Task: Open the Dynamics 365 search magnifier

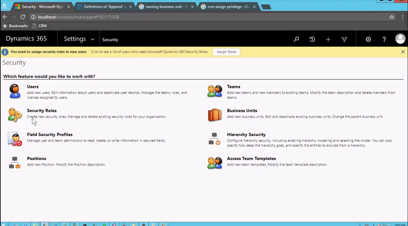Action: click(x=296, y=39)
